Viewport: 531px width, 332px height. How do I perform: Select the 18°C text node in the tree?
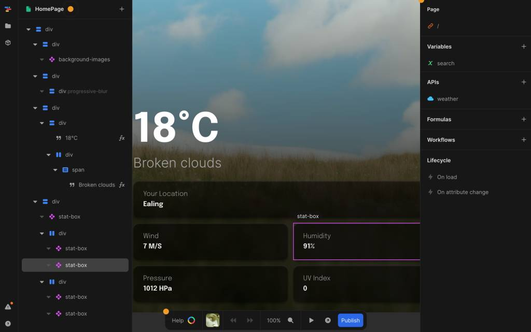coord(75,138)
